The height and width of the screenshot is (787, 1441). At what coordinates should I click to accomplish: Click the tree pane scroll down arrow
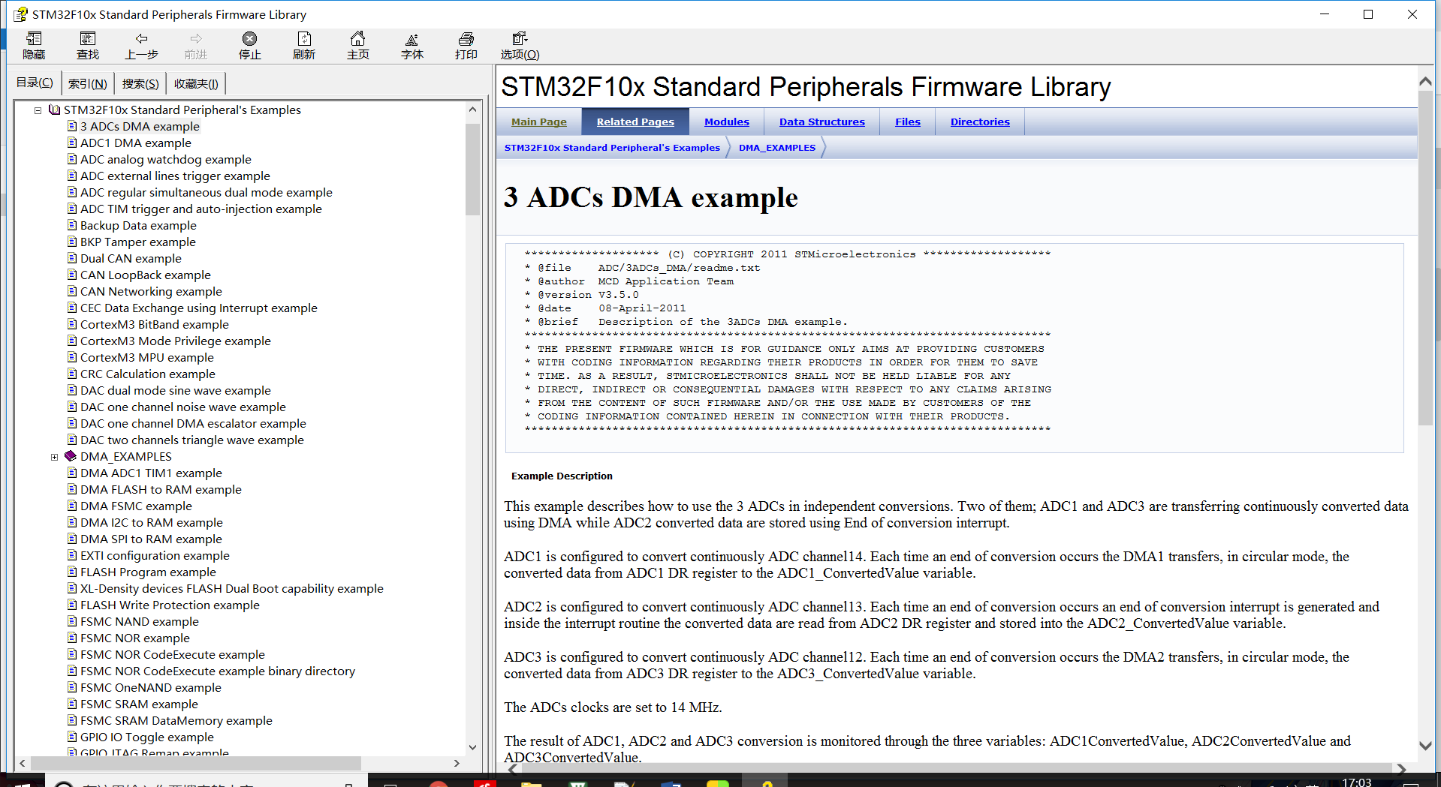click(x=472, y=746)
